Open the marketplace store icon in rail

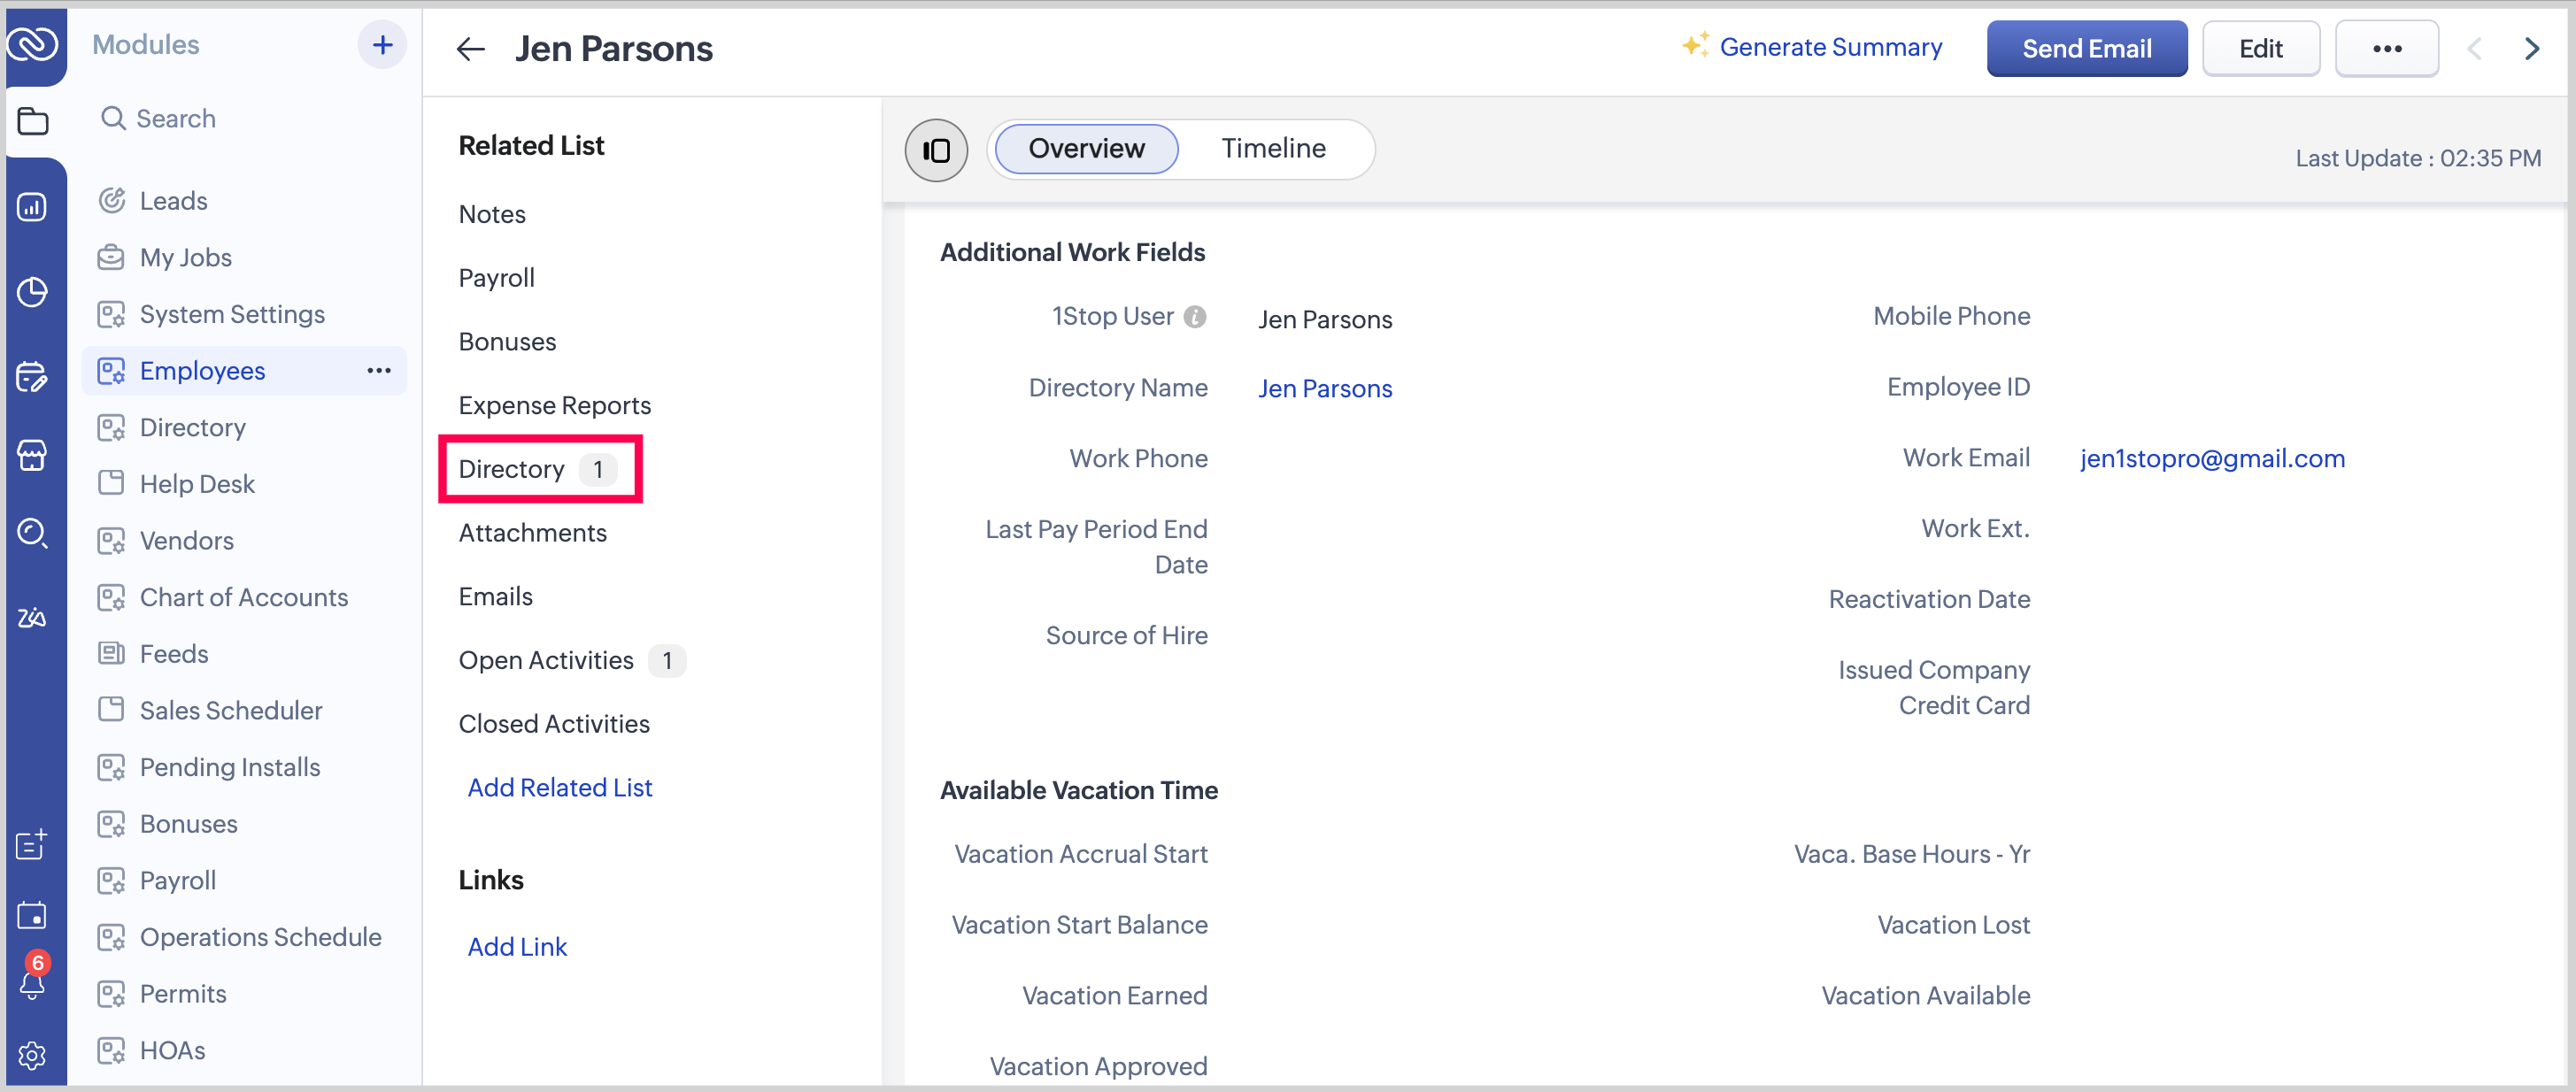(x=32, y=455)
